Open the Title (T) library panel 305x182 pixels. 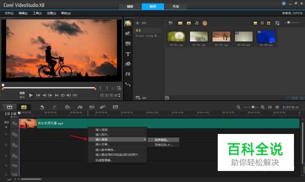[x=128, y=54]
